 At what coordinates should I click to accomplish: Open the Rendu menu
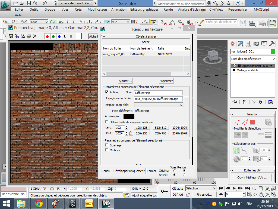[168, 10]
